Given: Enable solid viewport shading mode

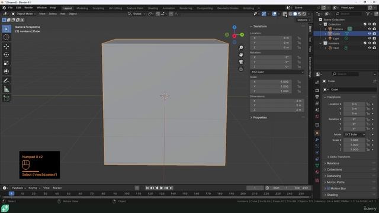Looking at the screenshot, I should (x=295, y=14).
